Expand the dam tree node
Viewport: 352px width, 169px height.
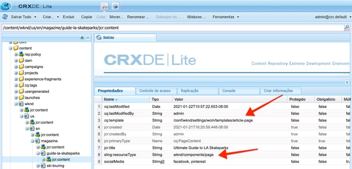(16, 61)
